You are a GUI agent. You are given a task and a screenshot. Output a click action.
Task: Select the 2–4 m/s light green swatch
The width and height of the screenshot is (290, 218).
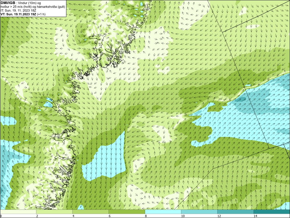(55, 212)
